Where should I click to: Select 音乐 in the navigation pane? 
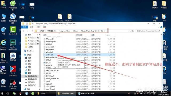click(x=28, y=70)
